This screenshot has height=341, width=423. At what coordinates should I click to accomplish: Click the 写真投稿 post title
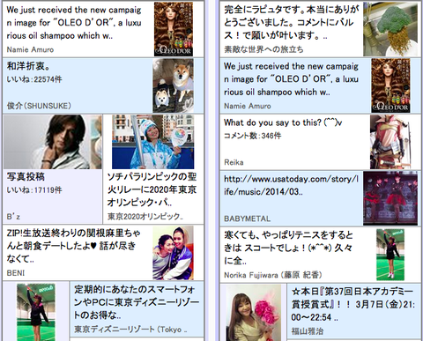(x=26, y=176)
